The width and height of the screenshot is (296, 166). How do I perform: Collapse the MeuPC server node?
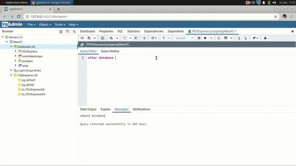[7, 42]
